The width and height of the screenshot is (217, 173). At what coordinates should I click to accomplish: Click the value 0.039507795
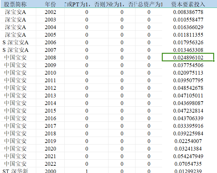click(x=188, y=80)
